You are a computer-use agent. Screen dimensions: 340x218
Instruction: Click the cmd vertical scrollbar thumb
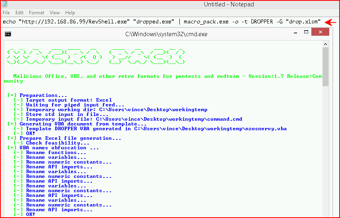[x=325, y=67]
